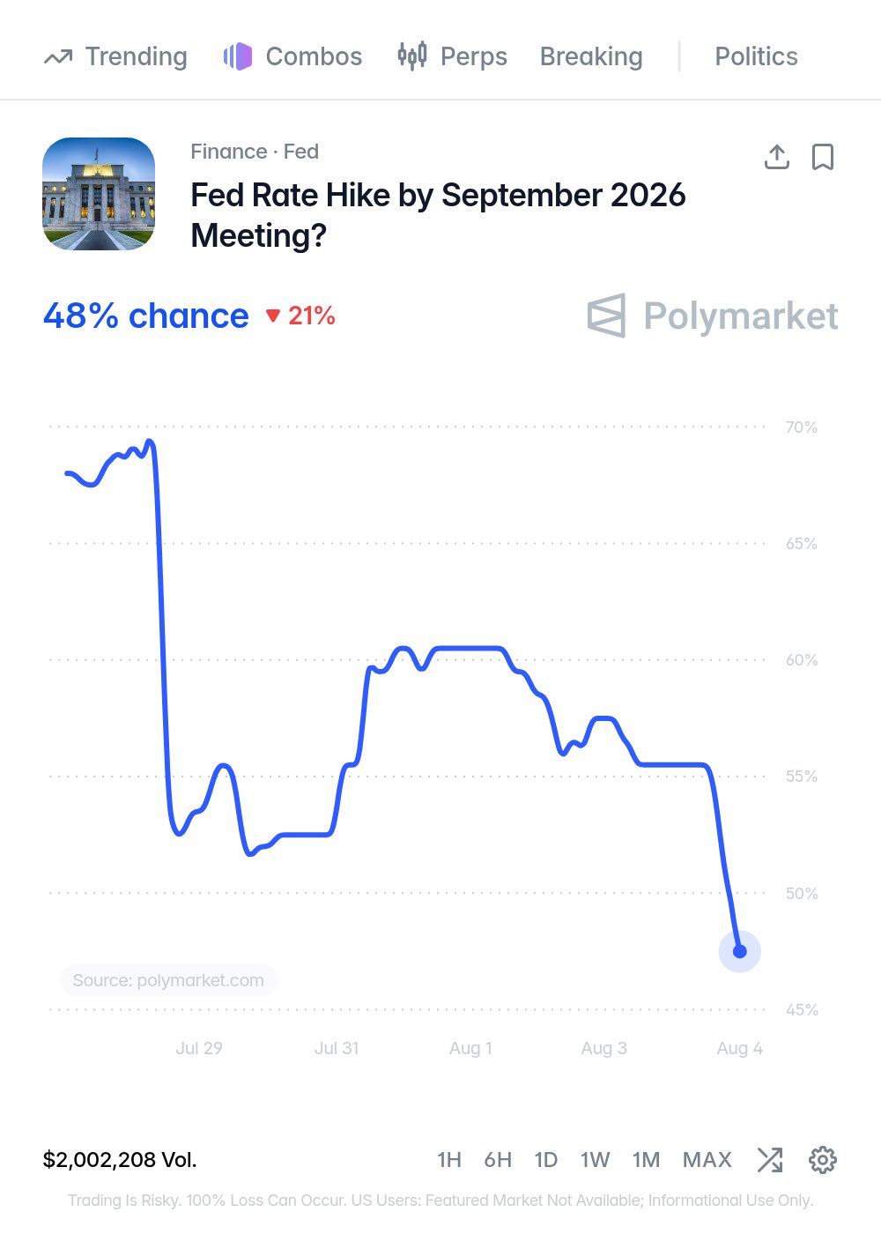Open the Politics tab
Image resolution: width=881 pixels, height=1234 pixels.
pos(756,56)
